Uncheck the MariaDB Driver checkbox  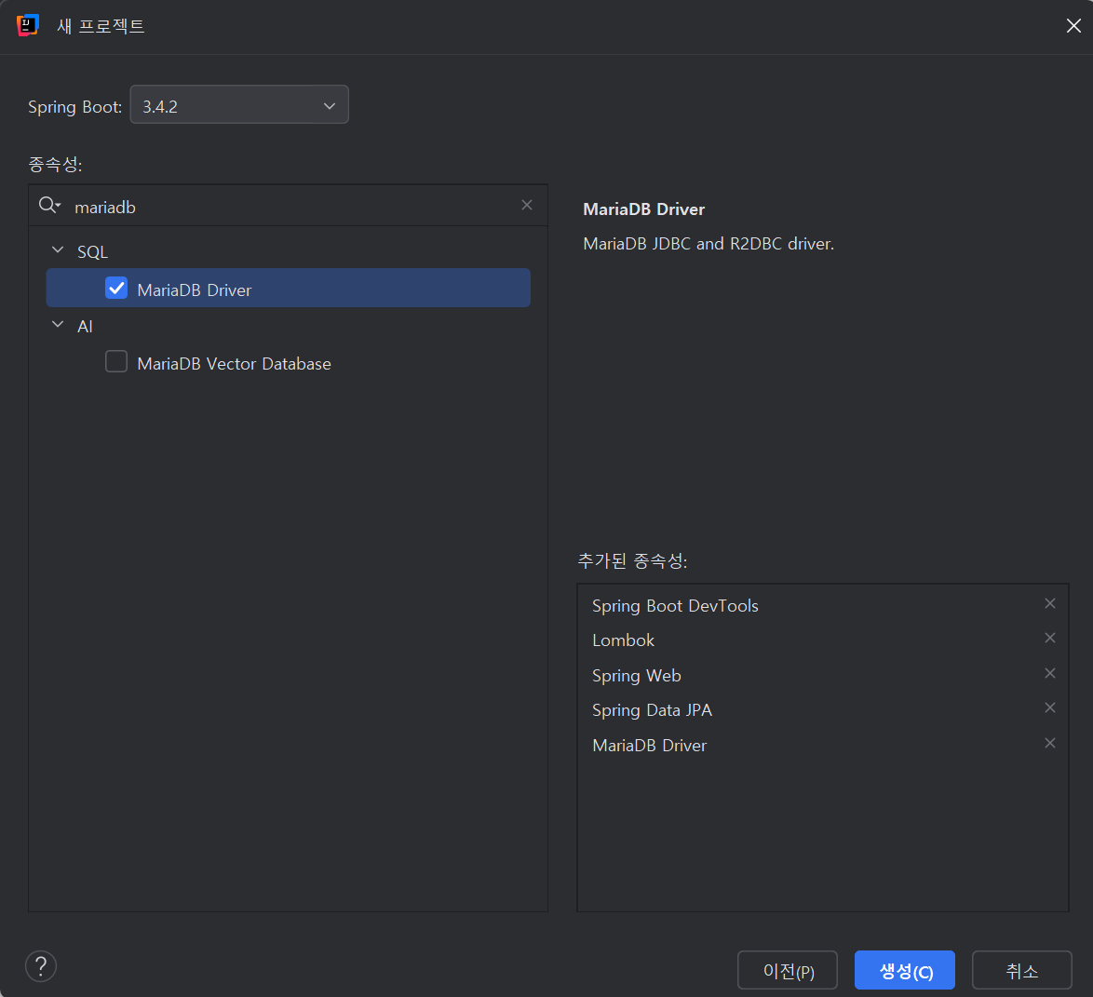(116, 288)
